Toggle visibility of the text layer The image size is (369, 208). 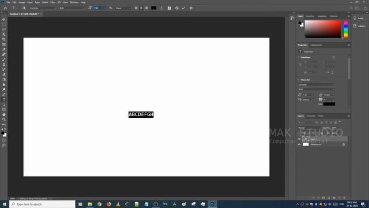click(299, 139)
